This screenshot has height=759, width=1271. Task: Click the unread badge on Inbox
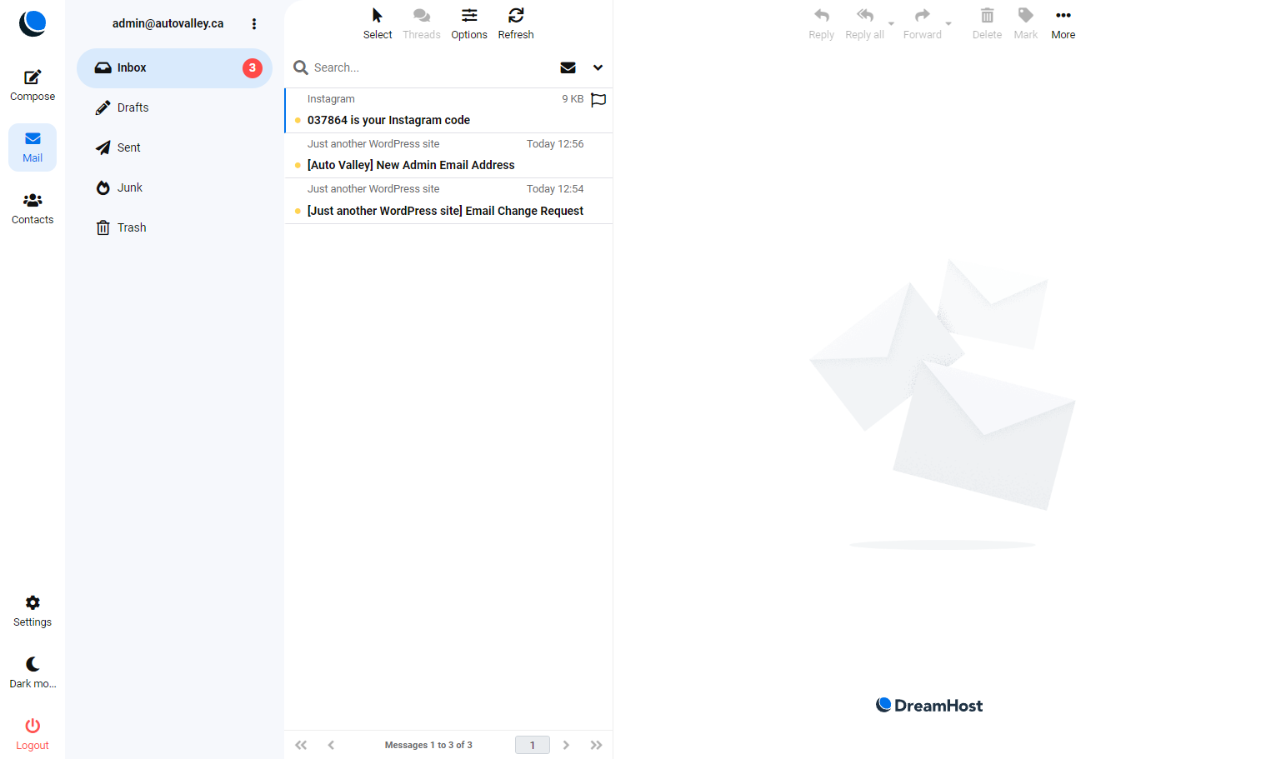point(253,68)
